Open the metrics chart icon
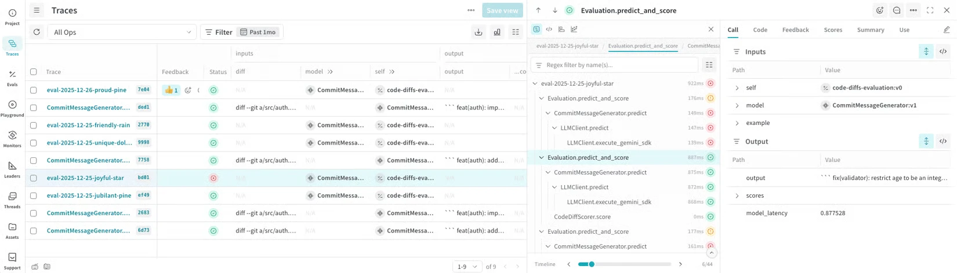The image size is (957, 273). point(497,32)
